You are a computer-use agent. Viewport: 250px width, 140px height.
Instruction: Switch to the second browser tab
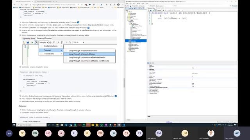click(x=44, y=2)
